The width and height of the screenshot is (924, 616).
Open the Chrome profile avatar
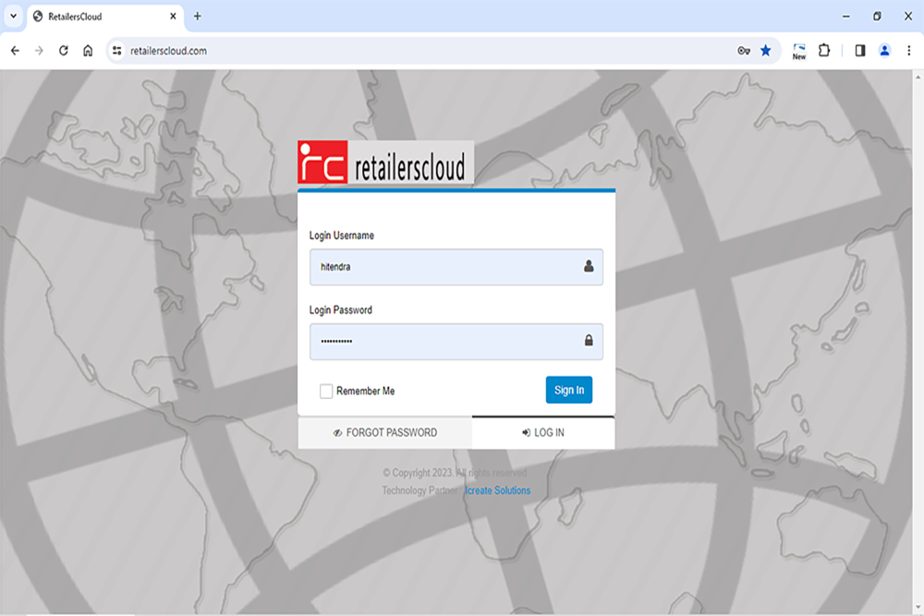coord(884,51)
